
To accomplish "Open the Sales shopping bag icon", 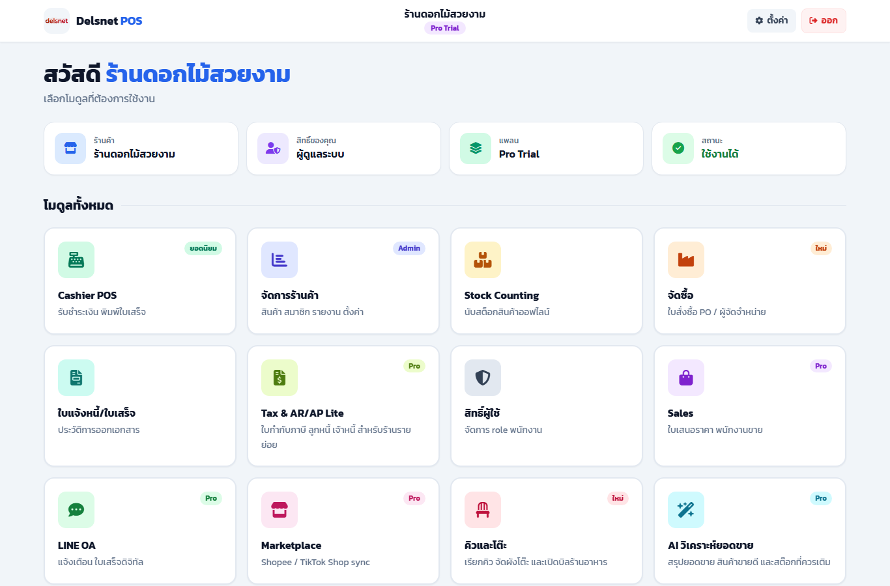I will click(686, 378).
